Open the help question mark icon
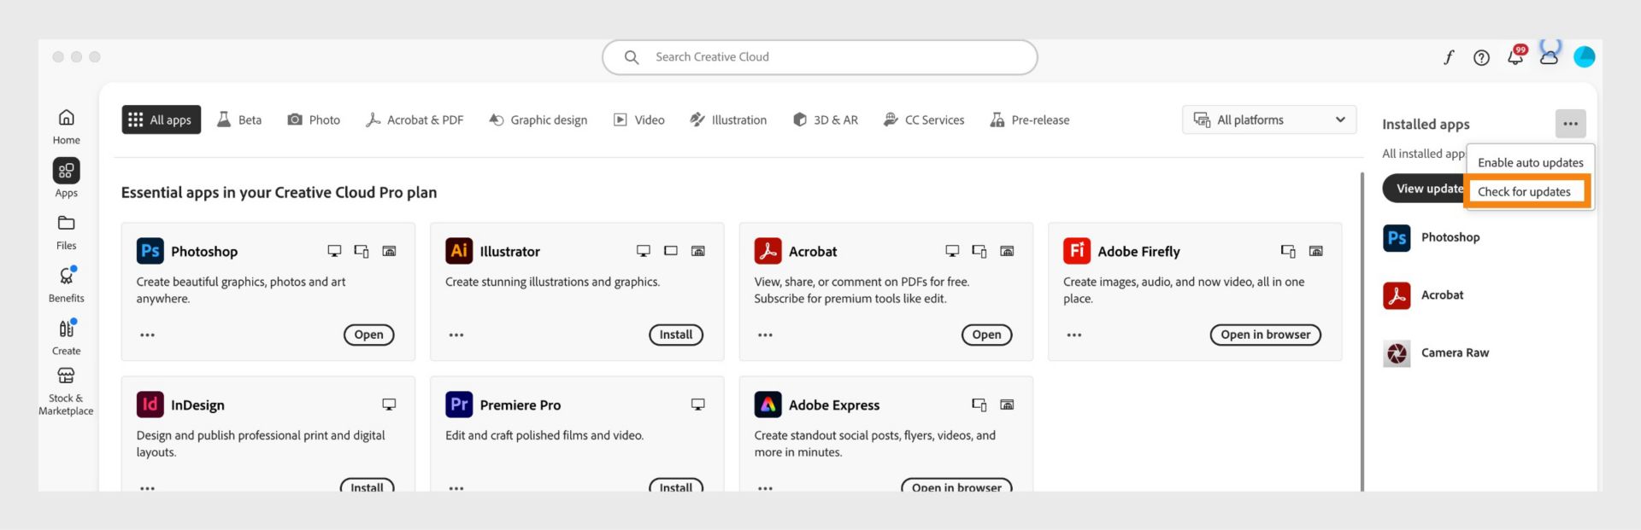This screenshot has height=530, width=1641. point(1481,57)
